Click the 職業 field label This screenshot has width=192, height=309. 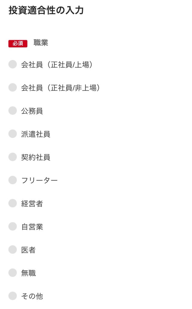(41, 43)
